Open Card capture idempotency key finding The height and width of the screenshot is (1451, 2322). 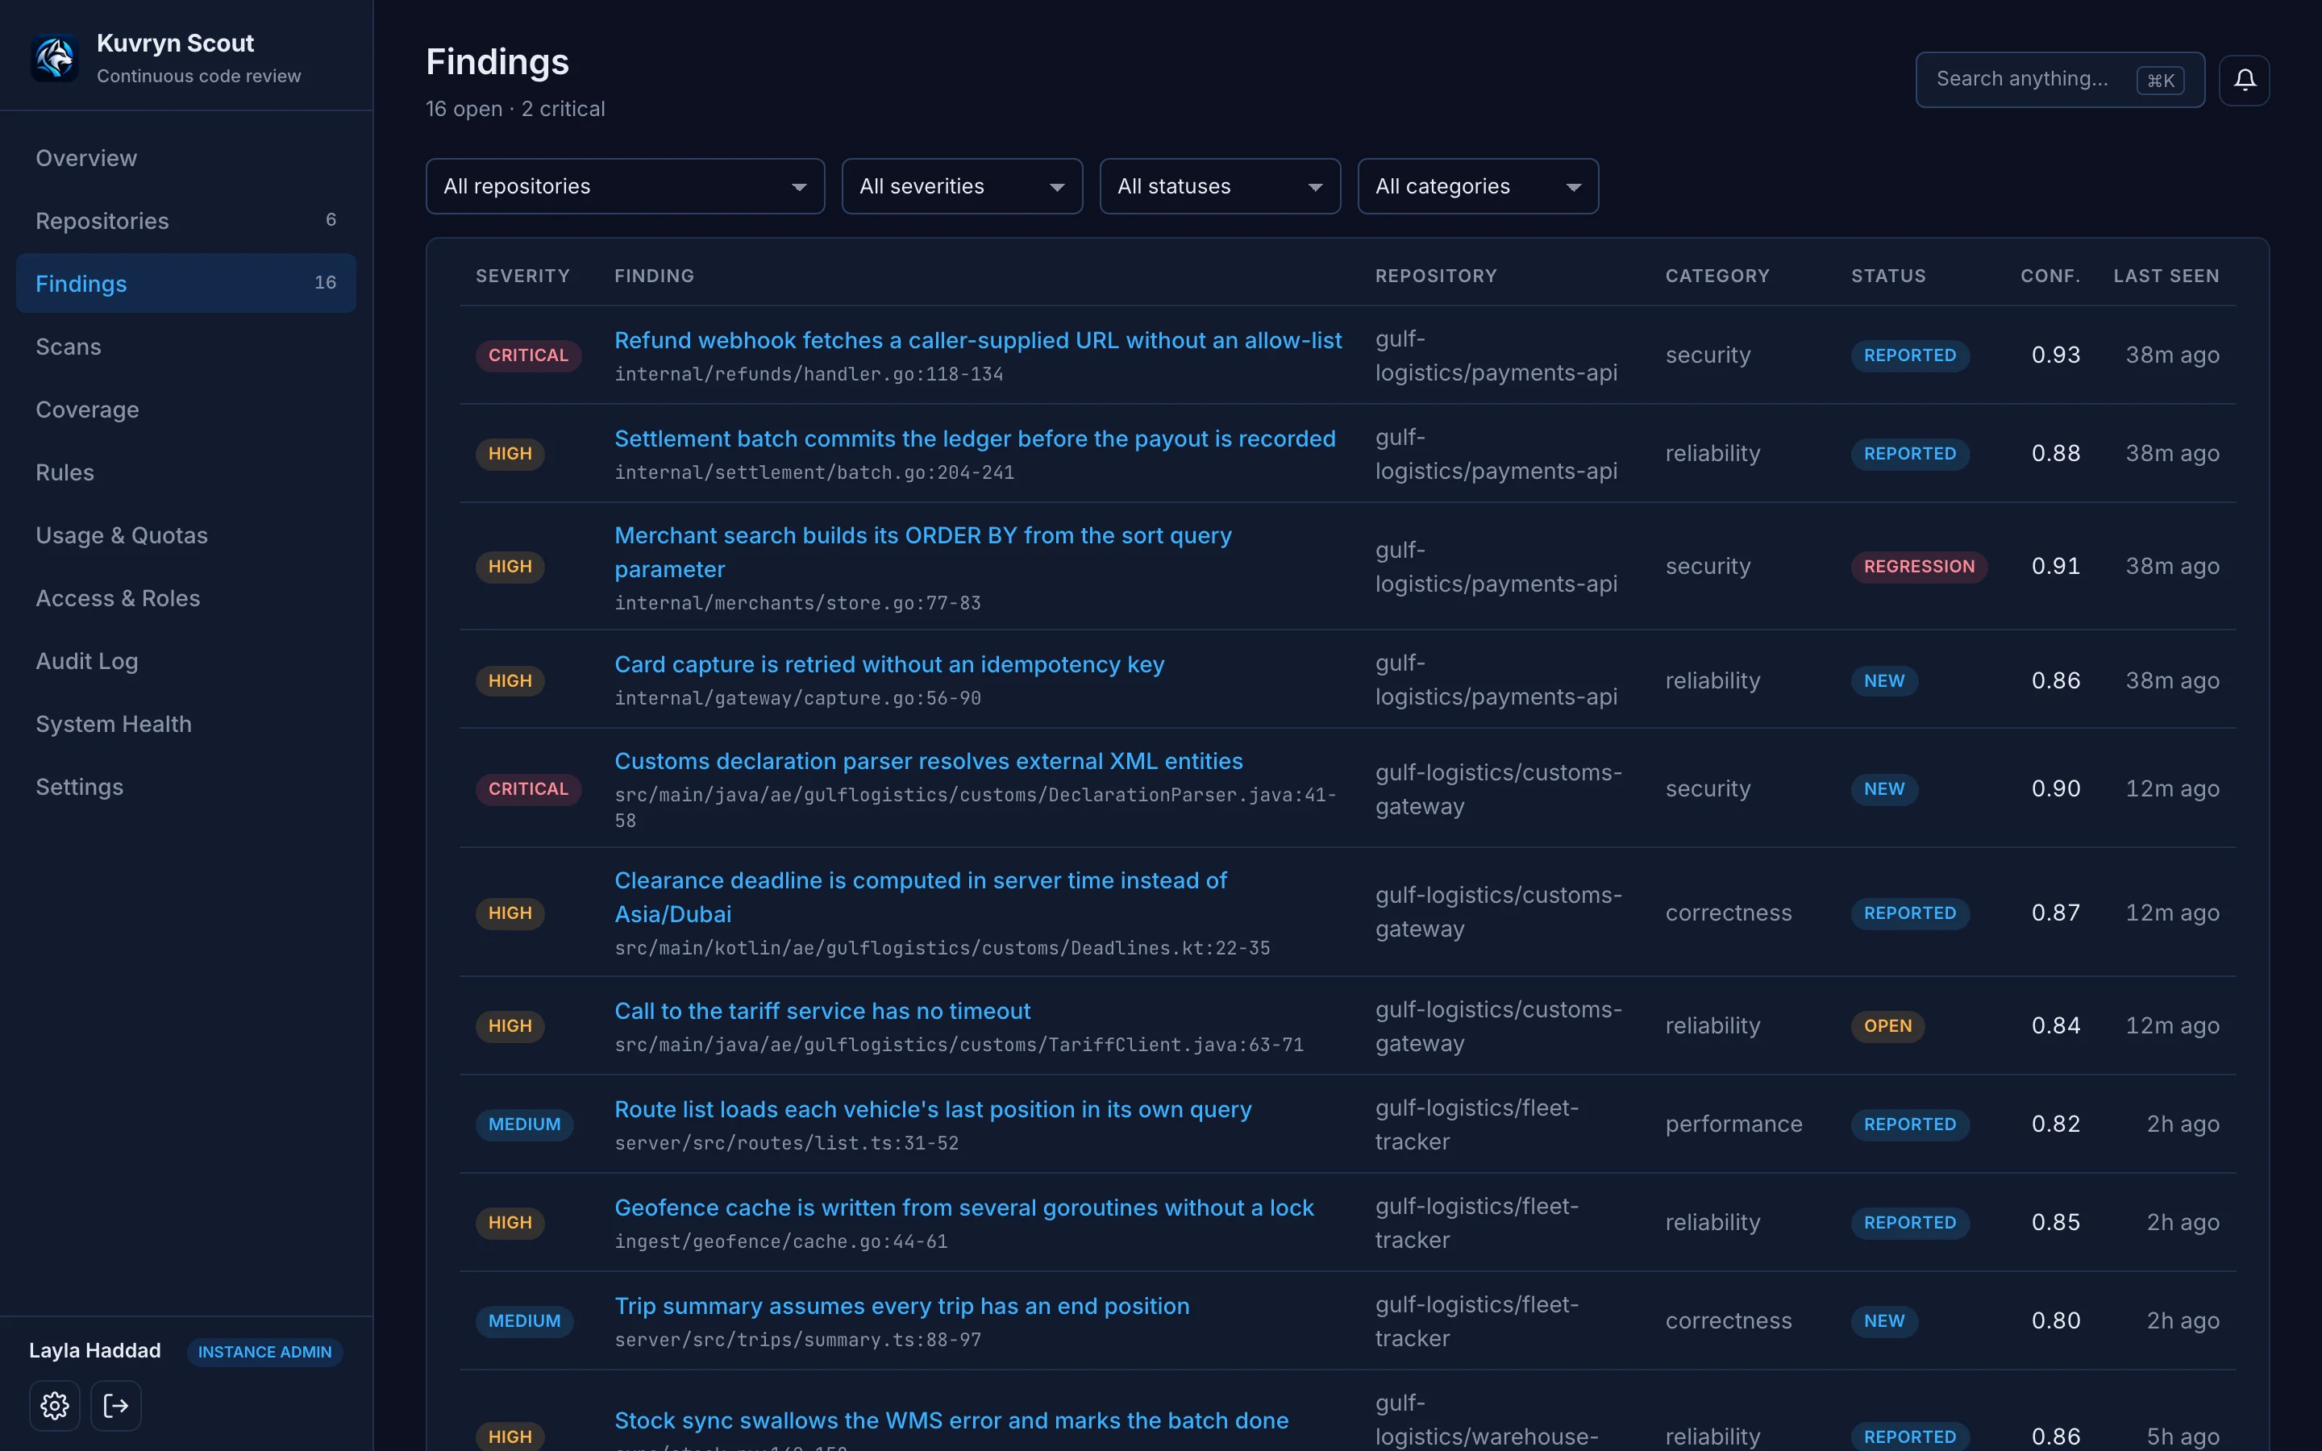click(x=889, y=664)
